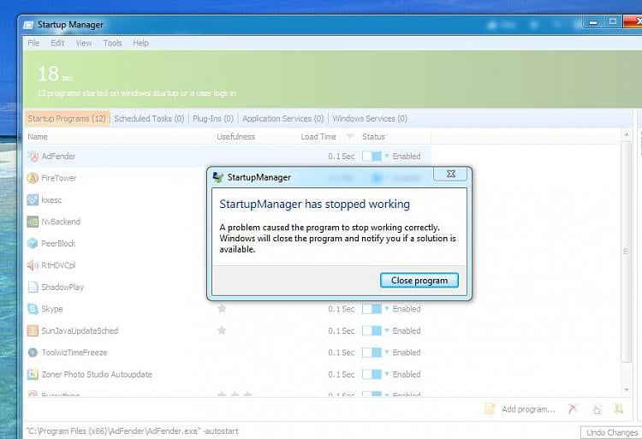This screenshot has height=439, width=642.
Task: Click the usefulness star for Skype
Action: pyautogui.click(x=222, y=308)
